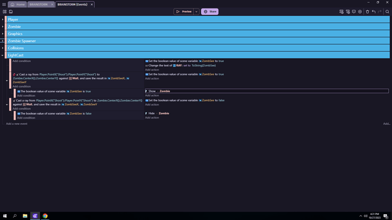
Task: Open Google Chrome from taskbar
Action: coord(45,216)
